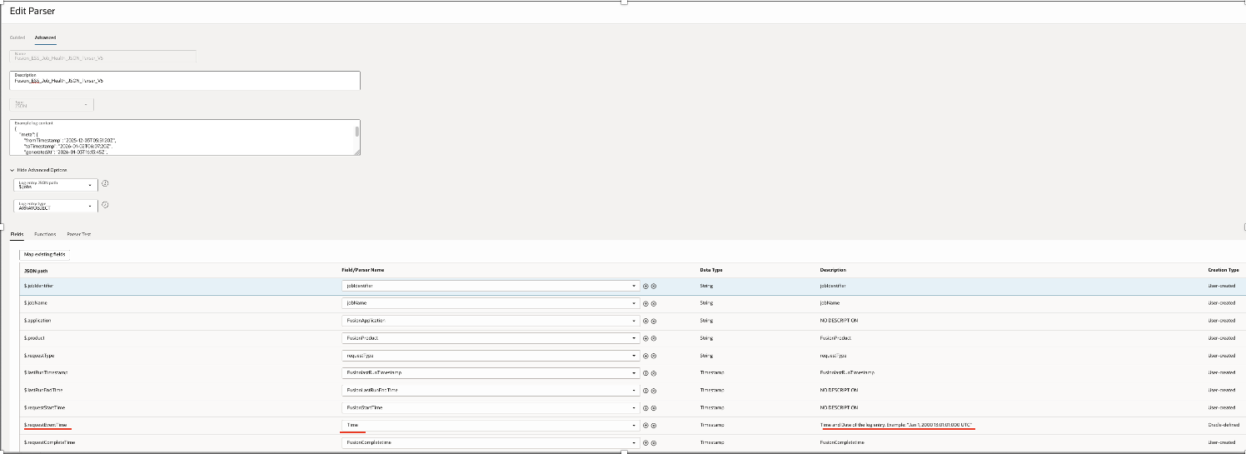Open info icon next to Log entry JSON path
1246x454 pixels.
point(106,184)
